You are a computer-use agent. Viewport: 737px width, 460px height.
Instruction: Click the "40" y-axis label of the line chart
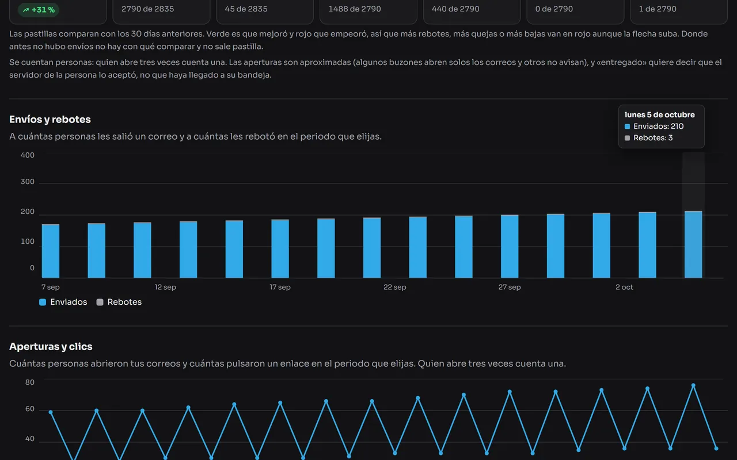(30, 439)
